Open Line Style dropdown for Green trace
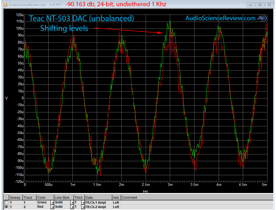This screenshot has width=276, height=210. click(72, 203)
